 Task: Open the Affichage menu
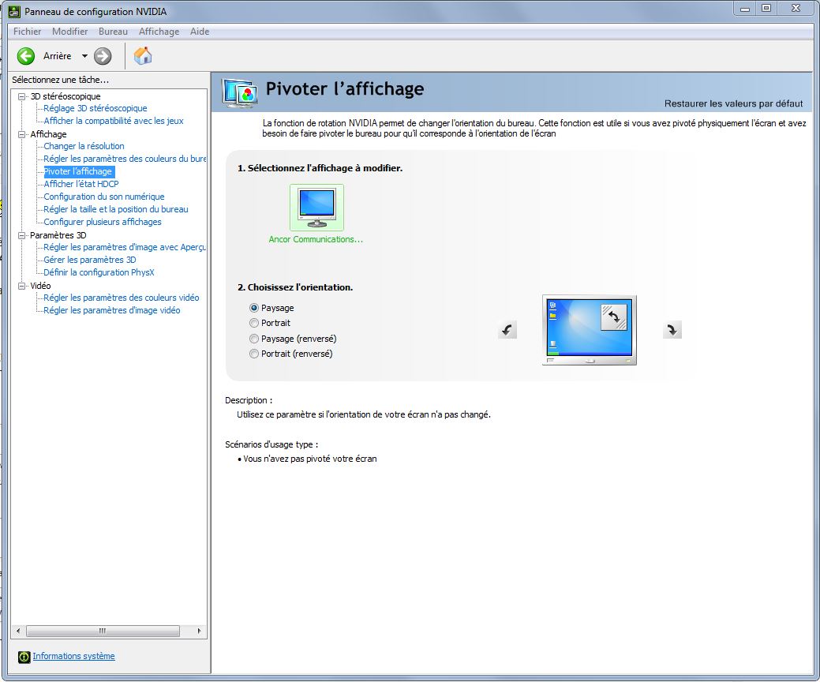[159, 32]
